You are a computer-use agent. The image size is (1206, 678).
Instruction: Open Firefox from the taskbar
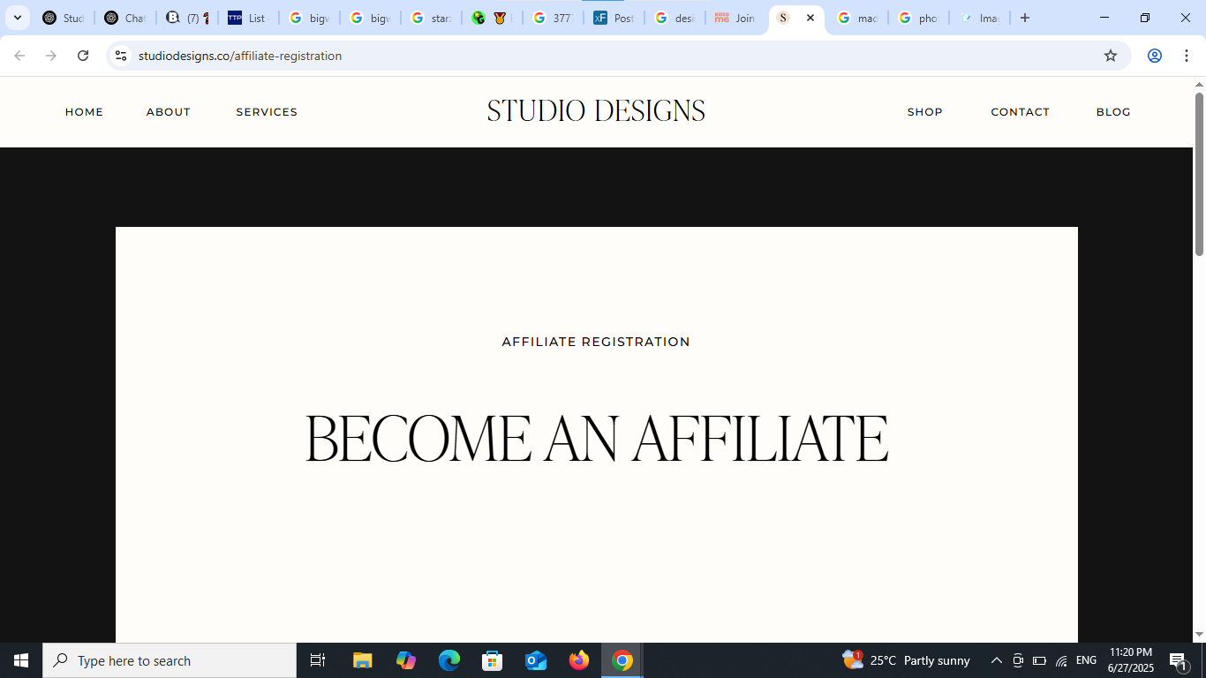click(579, 660)
